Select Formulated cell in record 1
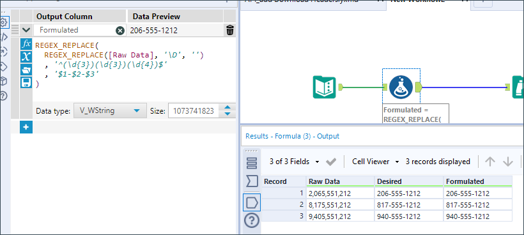This screenshot has height=235, width=524. (x=477, y=193)
